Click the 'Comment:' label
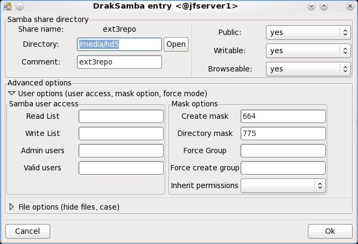This screenshot has height=244, width=358. (x=41, y=62)
